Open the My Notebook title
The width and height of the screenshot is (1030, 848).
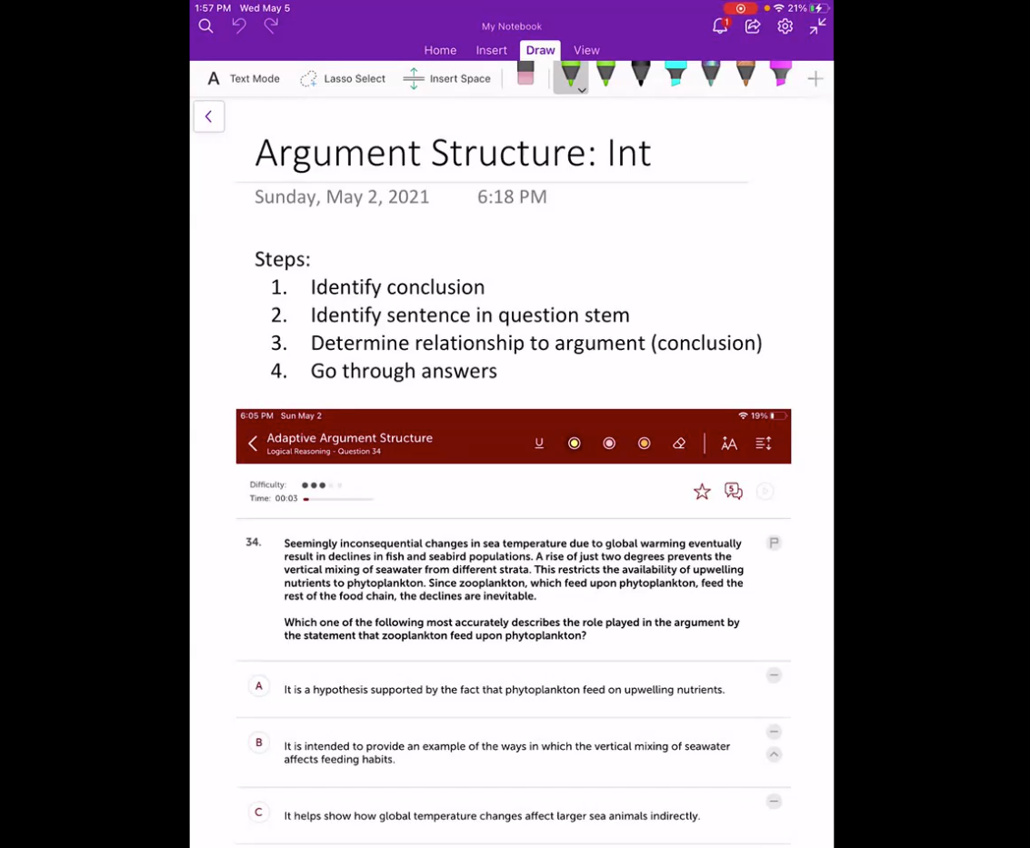coord(512,26)
